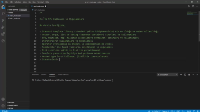The image size is (200, 112).
Task: Split the terminal panel
Action: pyautogui.click(x=185, y=75)
